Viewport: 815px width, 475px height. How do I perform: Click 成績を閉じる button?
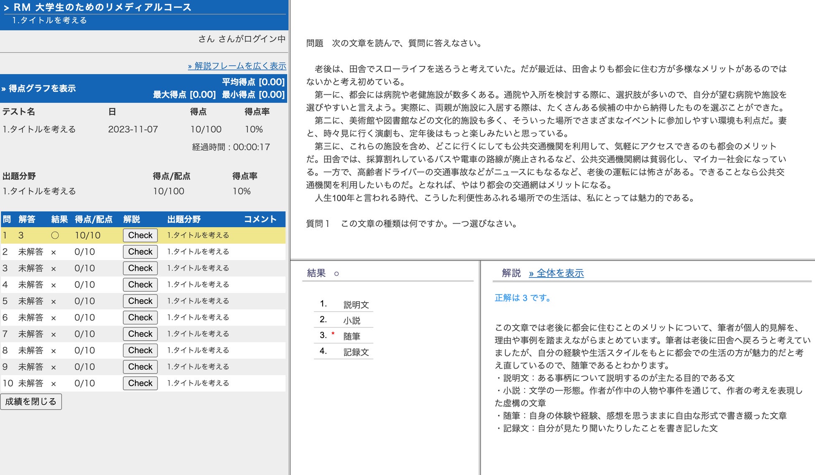31,402
